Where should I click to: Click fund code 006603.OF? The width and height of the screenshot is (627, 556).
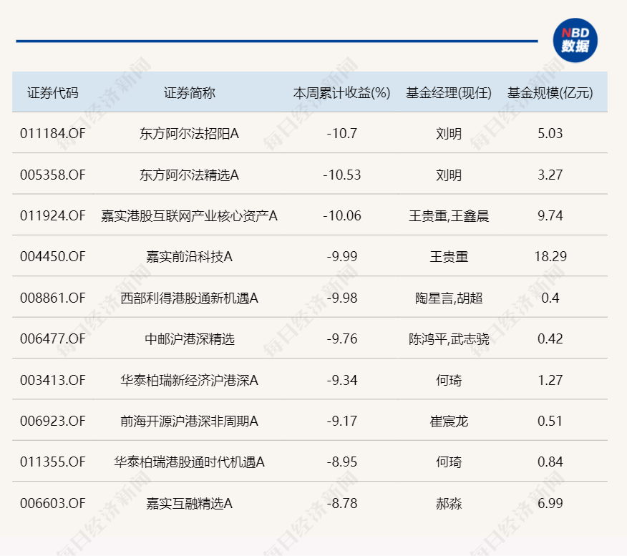pos(52,503)
